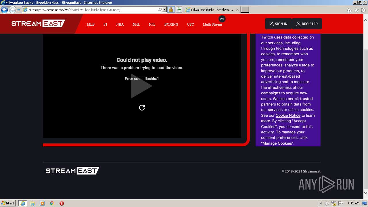Click the © 2018-2021 Streameast text

[x=301, y=171]
